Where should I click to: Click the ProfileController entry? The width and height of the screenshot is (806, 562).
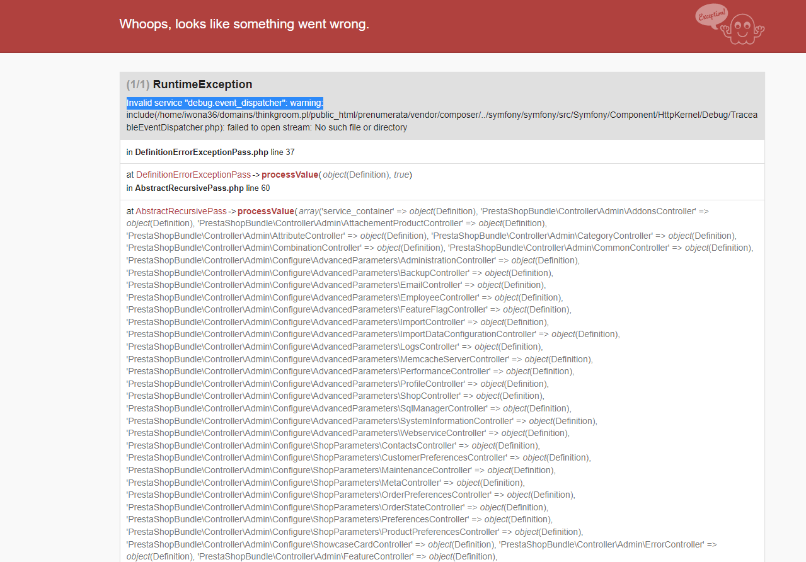click(296, 384)
